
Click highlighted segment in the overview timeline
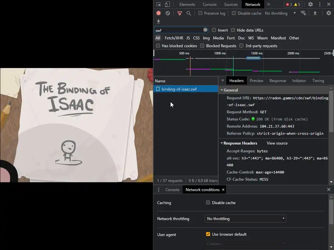click(x=253, y=58)
